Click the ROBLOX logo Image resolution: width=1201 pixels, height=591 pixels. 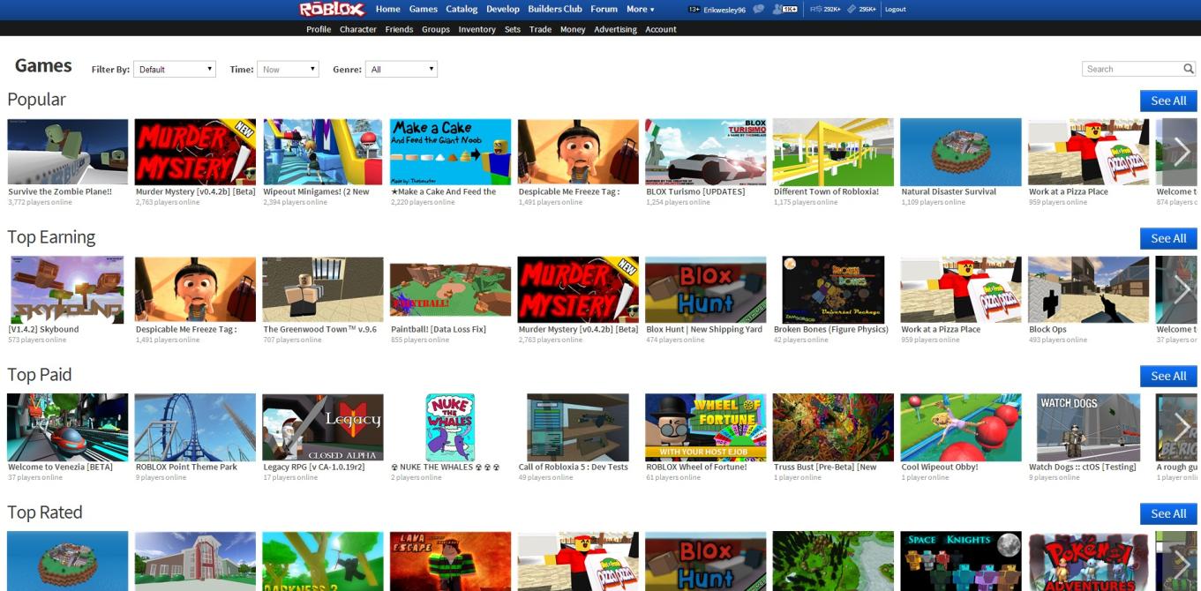pyautogui.click(x=332, y=9)
